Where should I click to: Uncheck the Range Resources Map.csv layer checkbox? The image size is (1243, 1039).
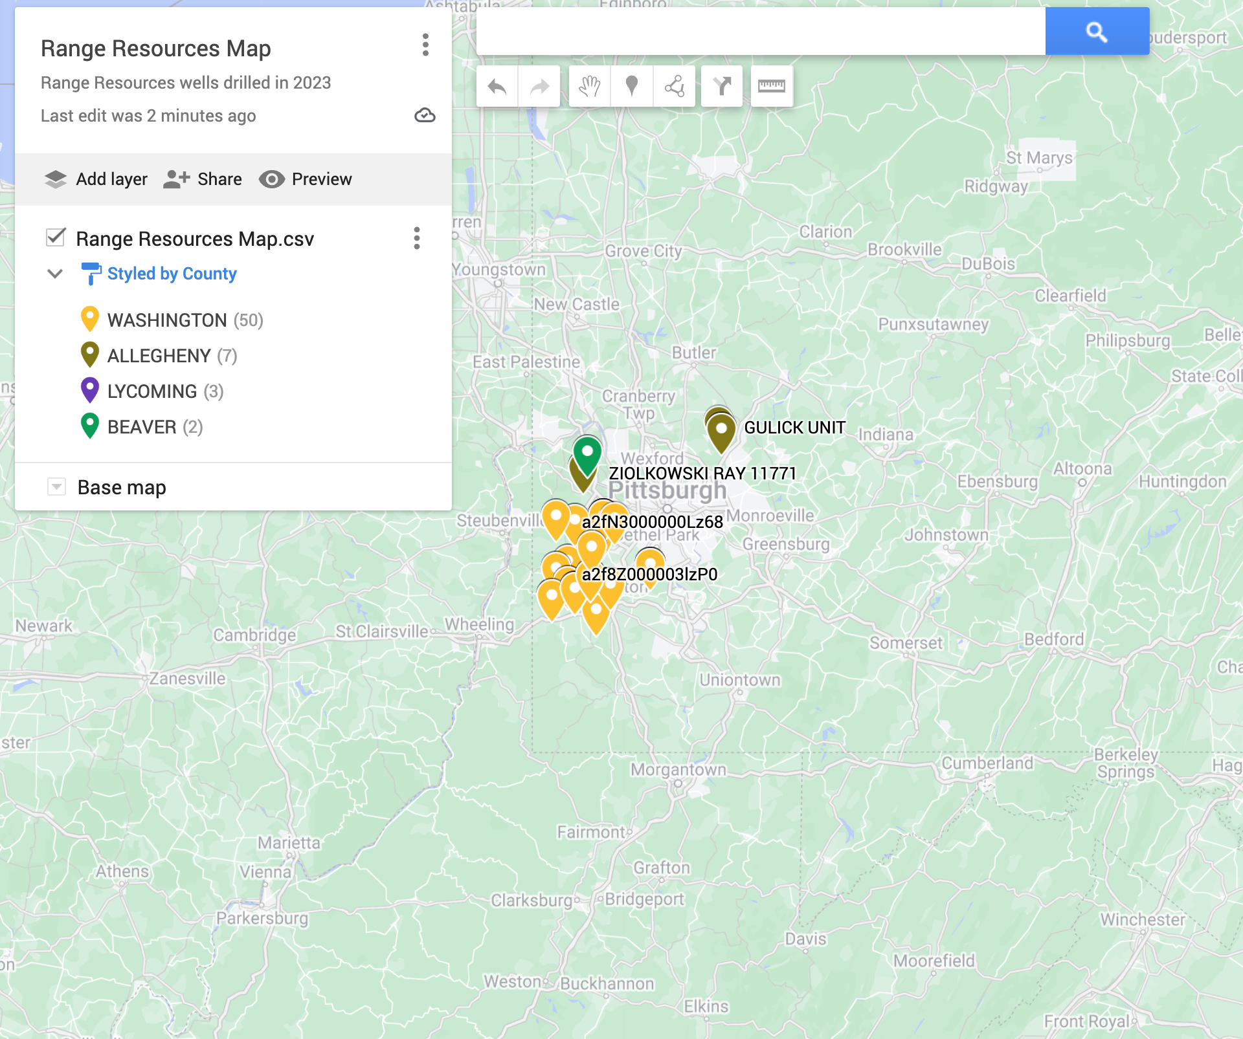point(56,237)
